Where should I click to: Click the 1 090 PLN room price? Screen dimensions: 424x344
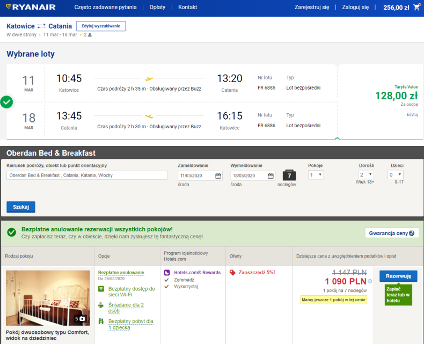[x=346, y=282]
